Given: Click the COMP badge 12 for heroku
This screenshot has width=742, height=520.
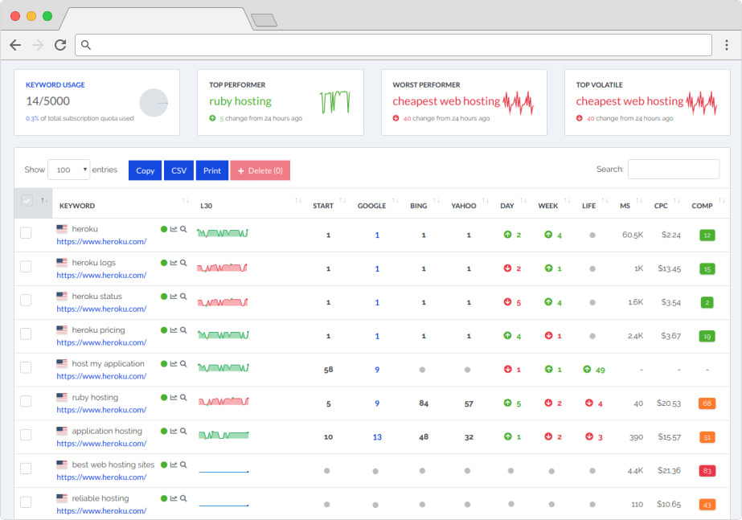Looking at the screenshot, I should (707, 235).
